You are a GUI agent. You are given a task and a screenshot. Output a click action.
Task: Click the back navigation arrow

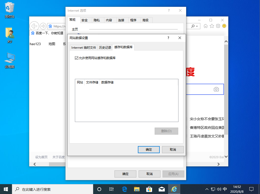click(34, 26)
